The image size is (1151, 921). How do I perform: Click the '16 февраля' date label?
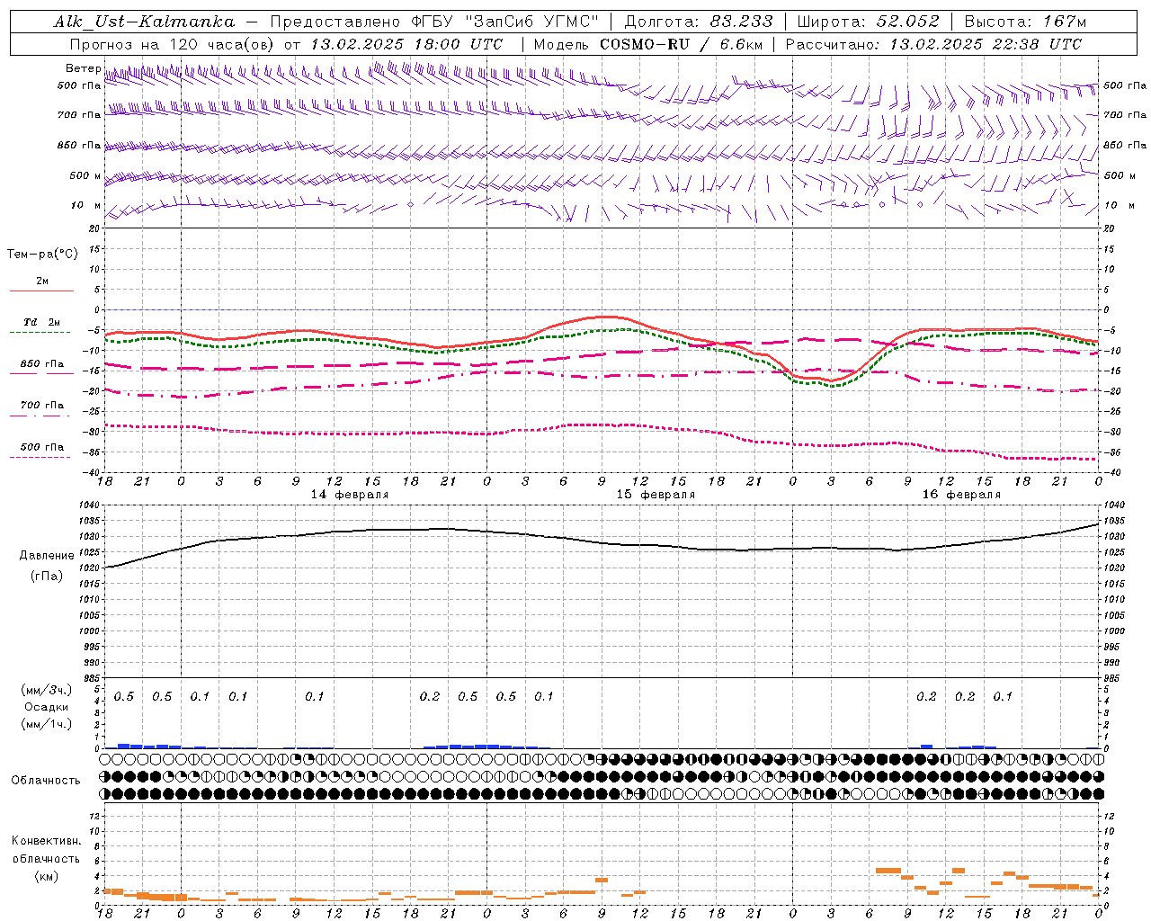(x=961, y=495)
